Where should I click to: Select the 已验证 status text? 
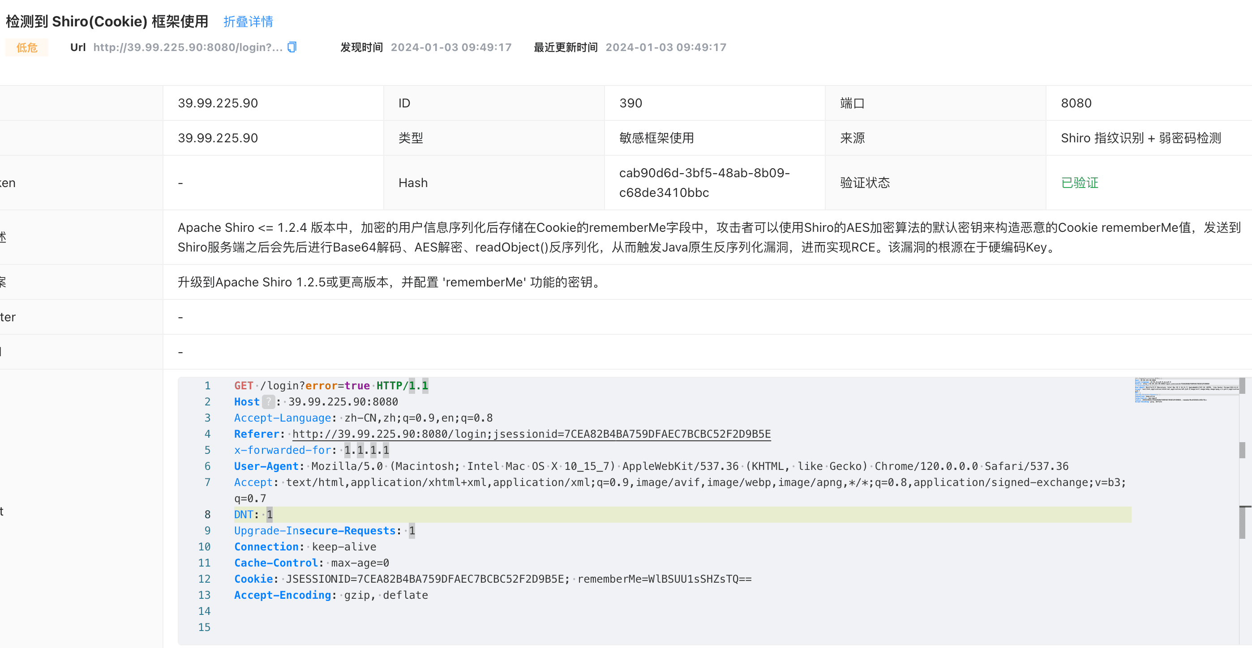1080,183
